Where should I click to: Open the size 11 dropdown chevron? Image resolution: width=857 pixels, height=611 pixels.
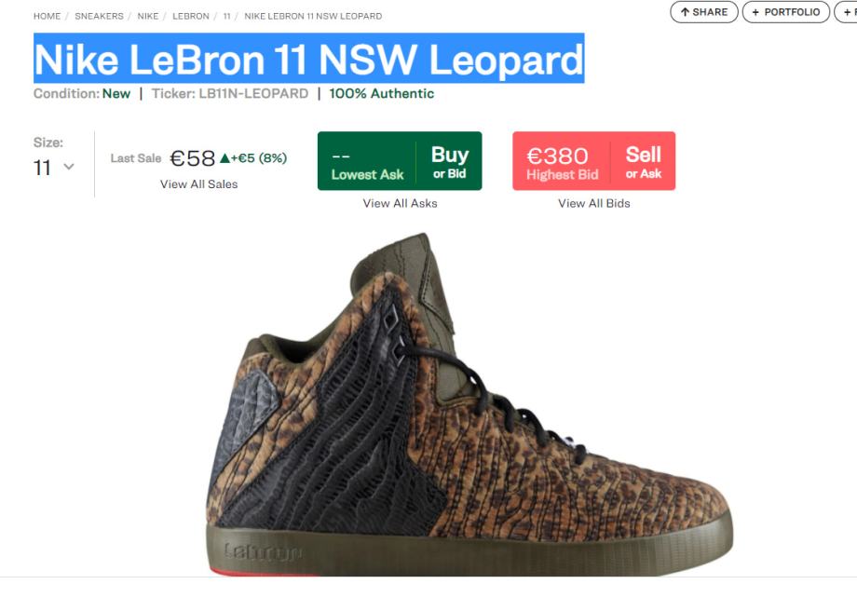(69, 167)
